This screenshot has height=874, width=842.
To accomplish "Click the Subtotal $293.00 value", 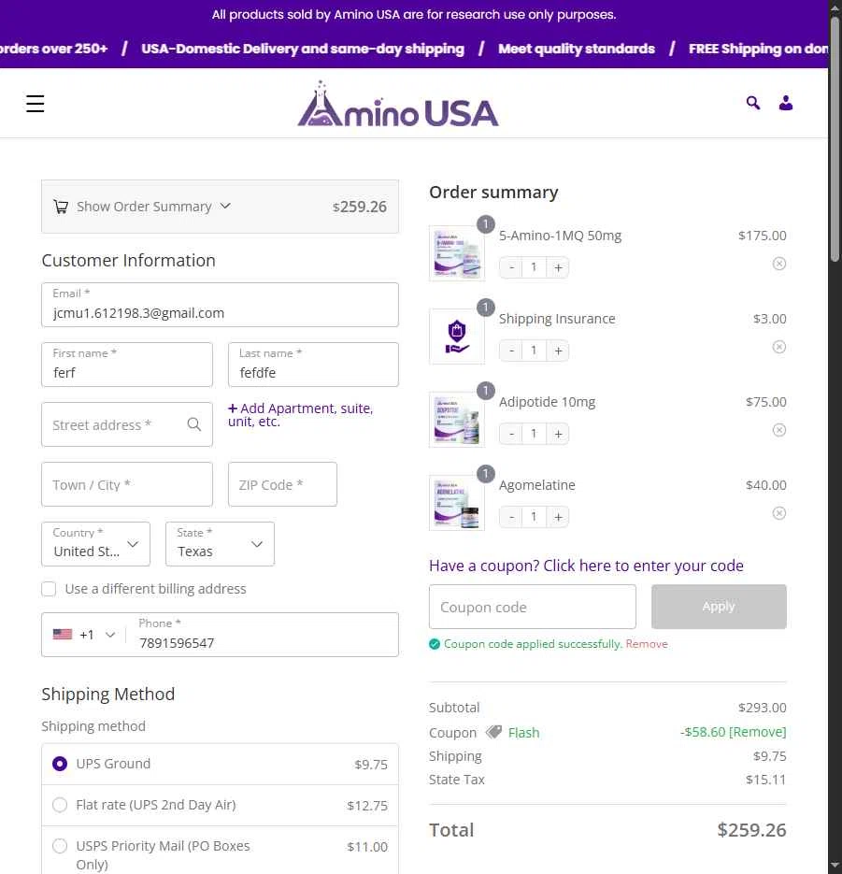I will pos(762,708).
